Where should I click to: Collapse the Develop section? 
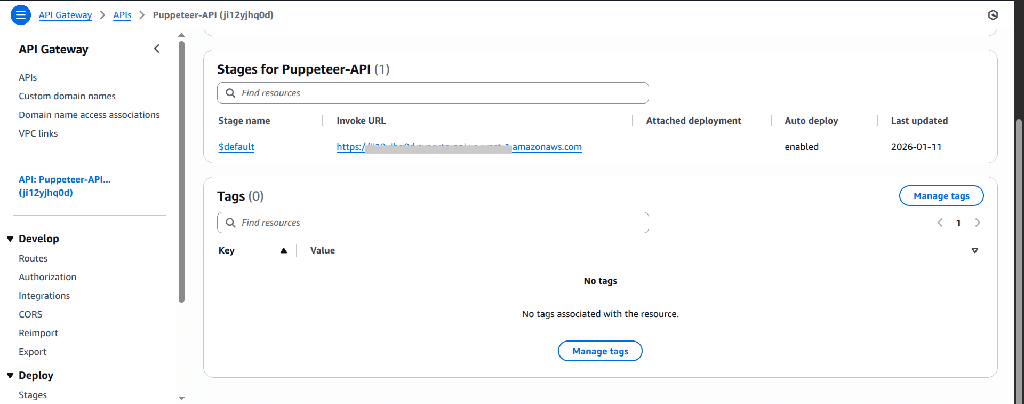click(10, 239)
